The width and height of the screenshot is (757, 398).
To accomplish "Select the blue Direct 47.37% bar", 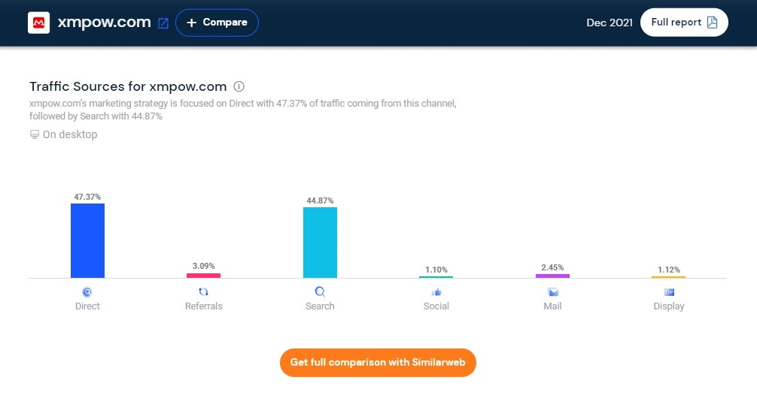I will pyautogui.click(x=87, y=240).
